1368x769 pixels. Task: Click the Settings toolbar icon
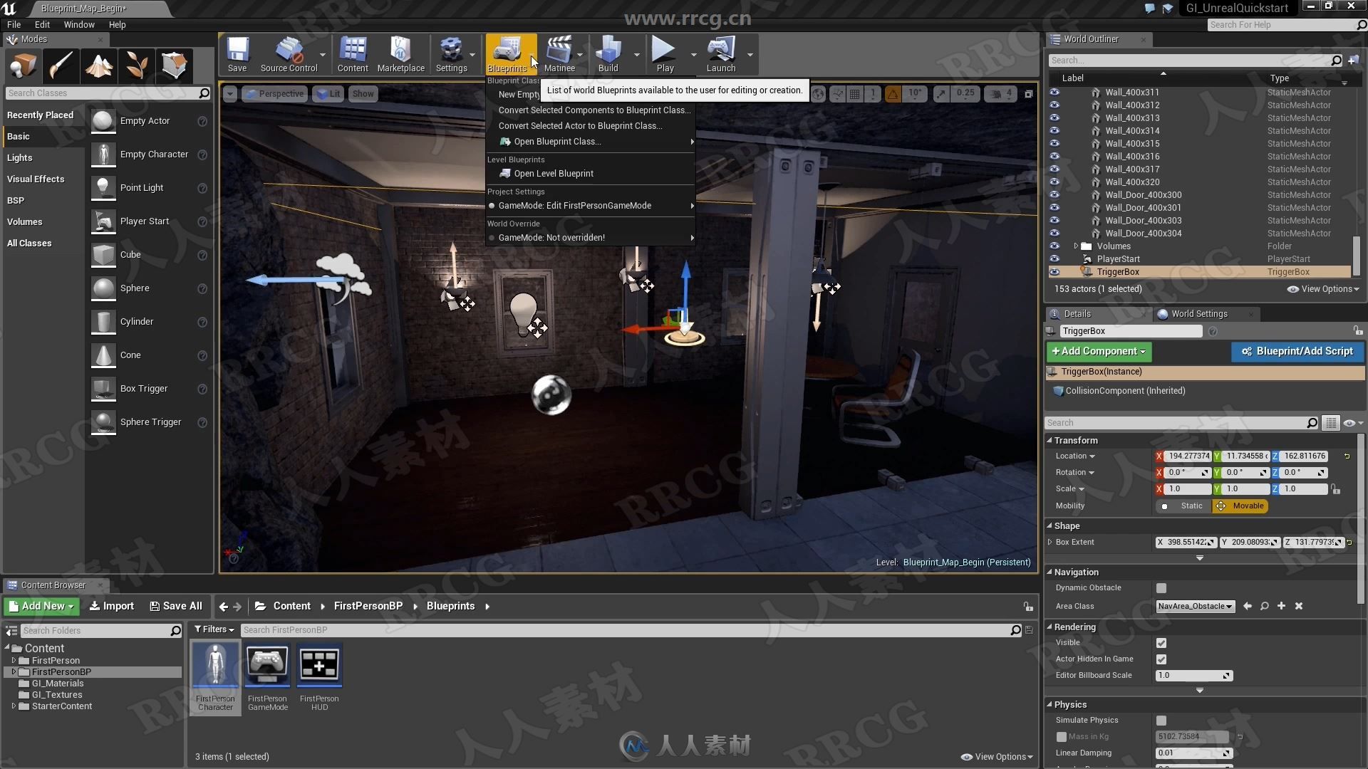(x=451, y=54)
